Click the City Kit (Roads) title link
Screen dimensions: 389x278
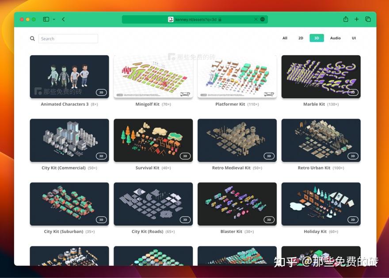(x=147, y=232)
